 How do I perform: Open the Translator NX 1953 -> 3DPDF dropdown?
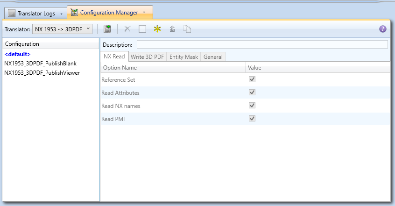62,29
